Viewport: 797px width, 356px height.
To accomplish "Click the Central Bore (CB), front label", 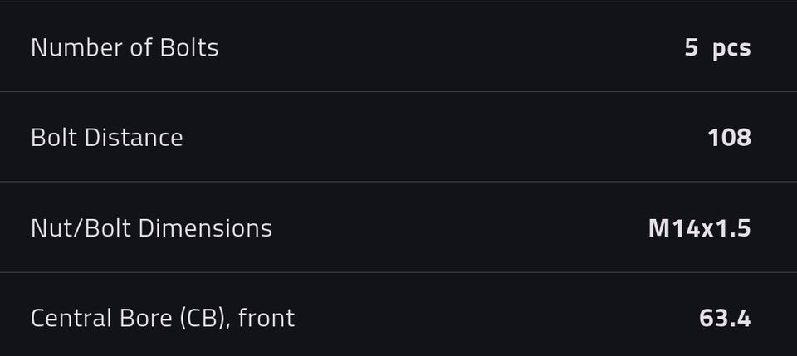I will (162, 318).
